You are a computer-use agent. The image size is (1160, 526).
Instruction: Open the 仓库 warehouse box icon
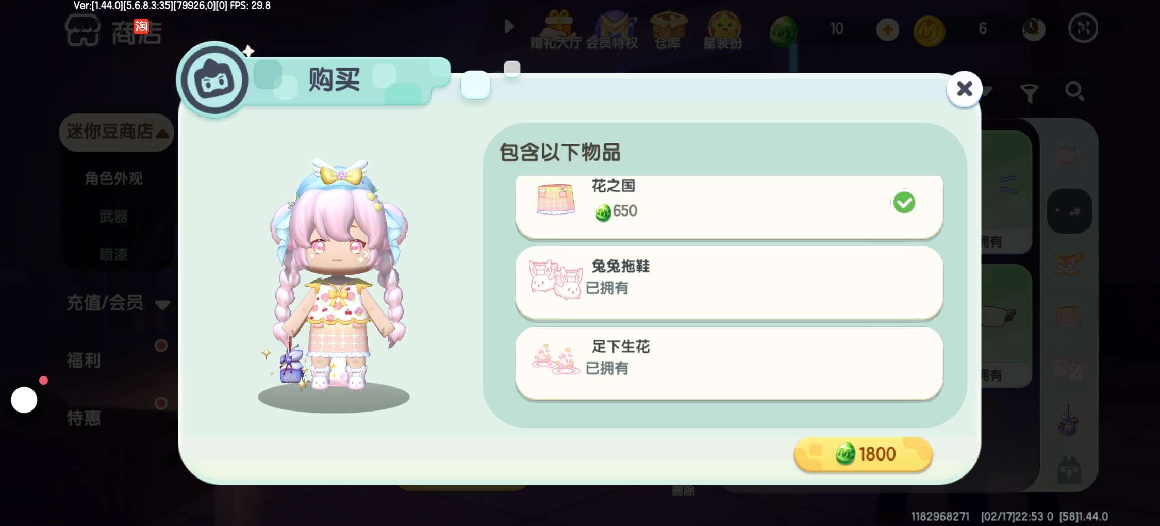coord(668,30)
